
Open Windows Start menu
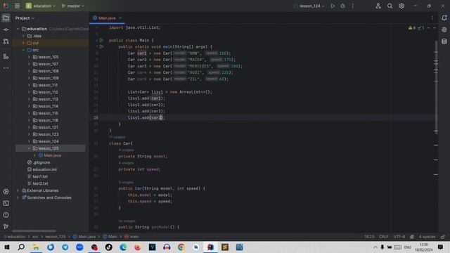click(x=7, y=247)
